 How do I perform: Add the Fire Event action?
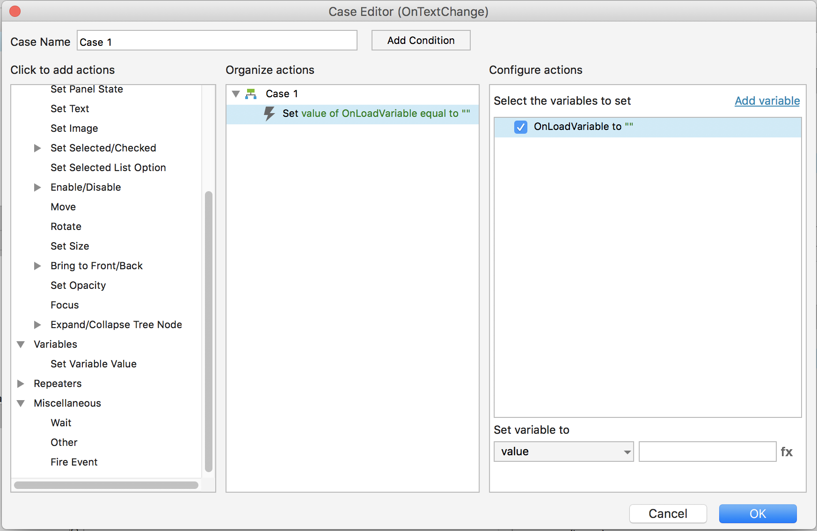pyautogui.click(x=74, y=462)
